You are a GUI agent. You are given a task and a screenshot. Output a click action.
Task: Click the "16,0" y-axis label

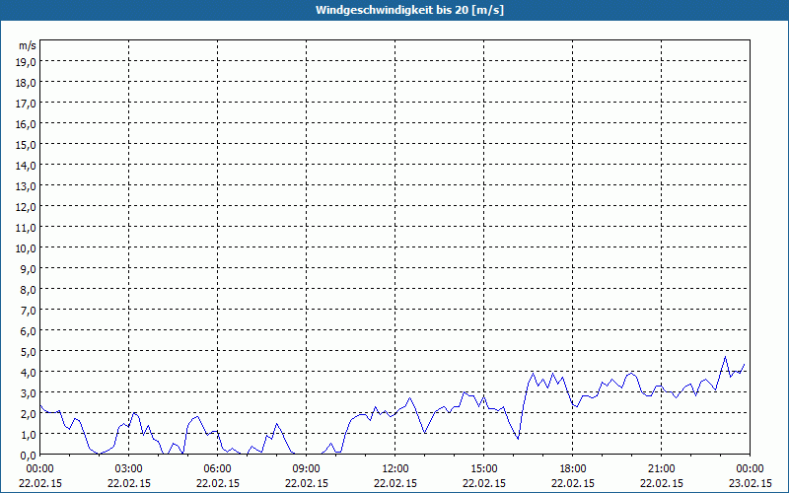tap(27, 124)
